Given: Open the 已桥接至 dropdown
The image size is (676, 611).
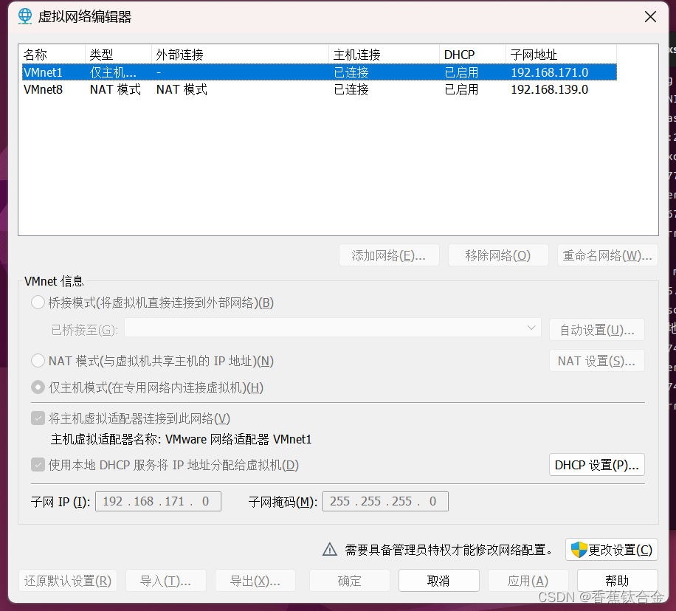Looking at the screenshot, I should 332,328.
